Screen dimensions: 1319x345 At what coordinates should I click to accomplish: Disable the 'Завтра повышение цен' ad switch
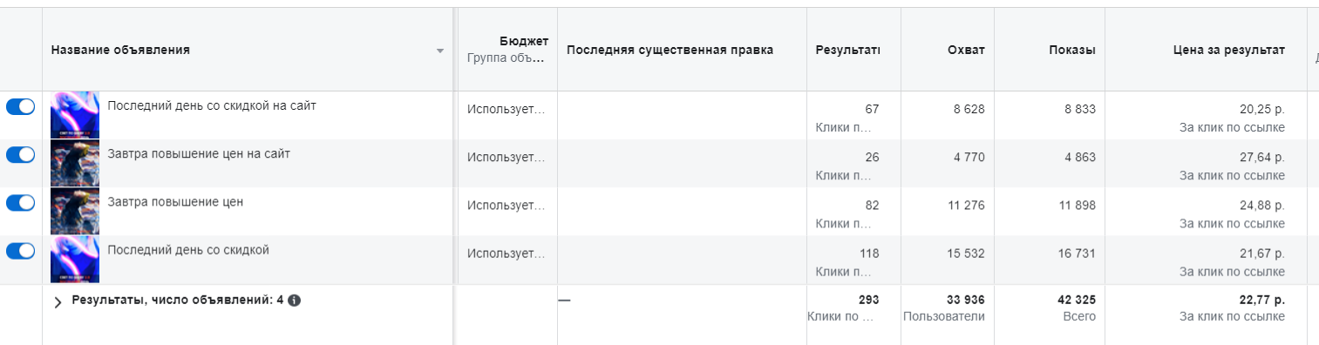(x=21, y=202)
